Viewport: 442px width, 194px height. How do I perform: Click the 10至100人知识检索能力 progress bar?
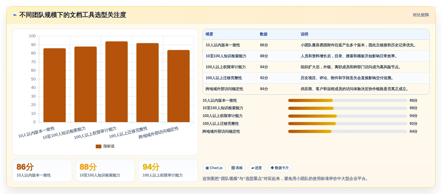click(x=348, y=108)
